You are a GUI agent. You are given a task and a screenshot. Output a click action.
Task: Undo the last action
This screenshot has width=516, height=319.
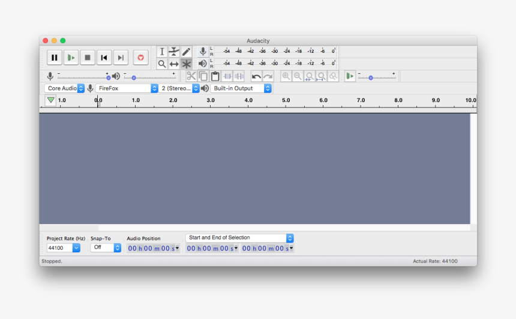(x=256, y=76)
